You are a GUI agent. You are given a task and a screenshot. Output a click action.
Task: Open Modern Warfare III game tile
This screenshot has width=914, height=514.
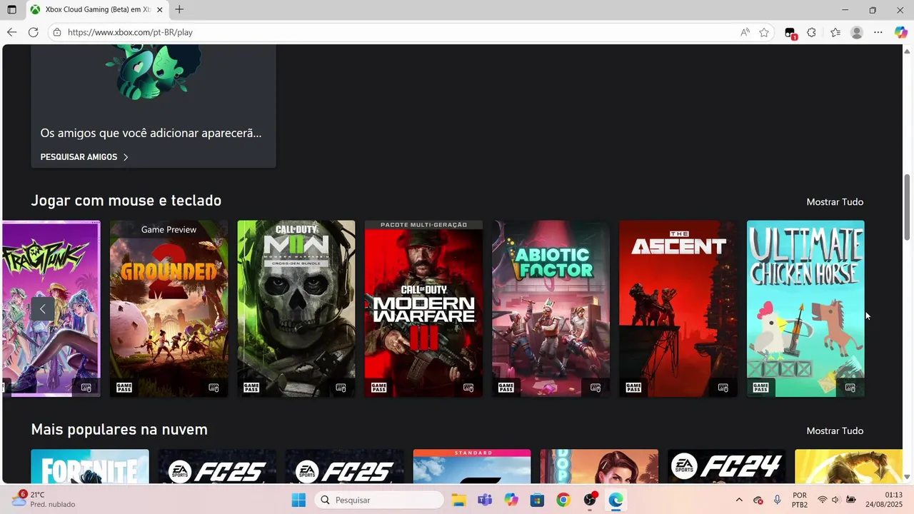tap(423, 308)
